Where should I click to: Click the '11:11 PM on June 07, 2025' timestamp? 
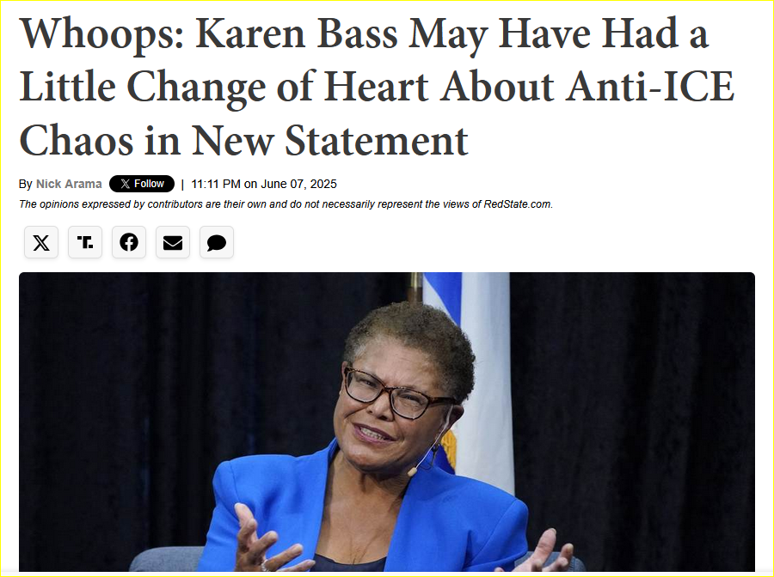point(264,184)
